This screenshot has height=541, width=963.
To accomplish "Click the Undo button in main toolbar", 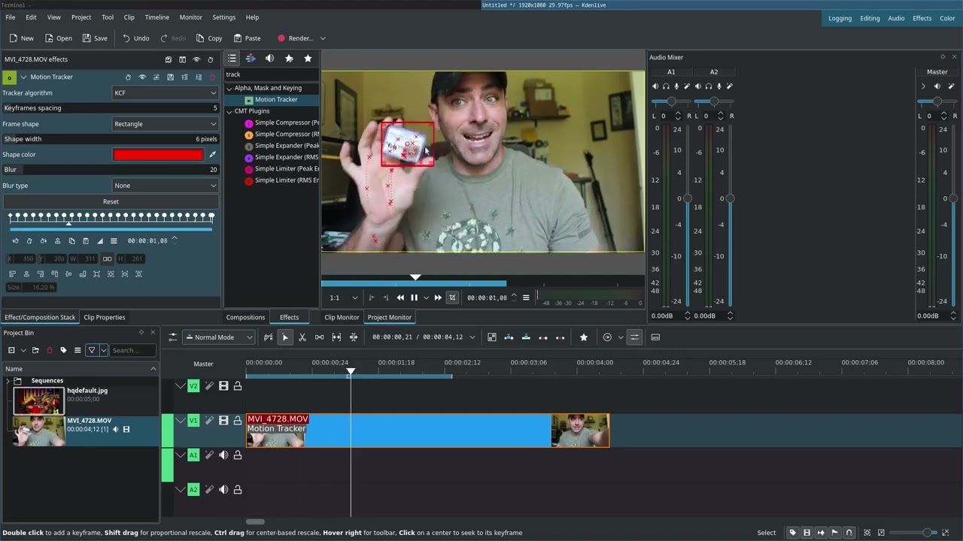I will 135,38.
